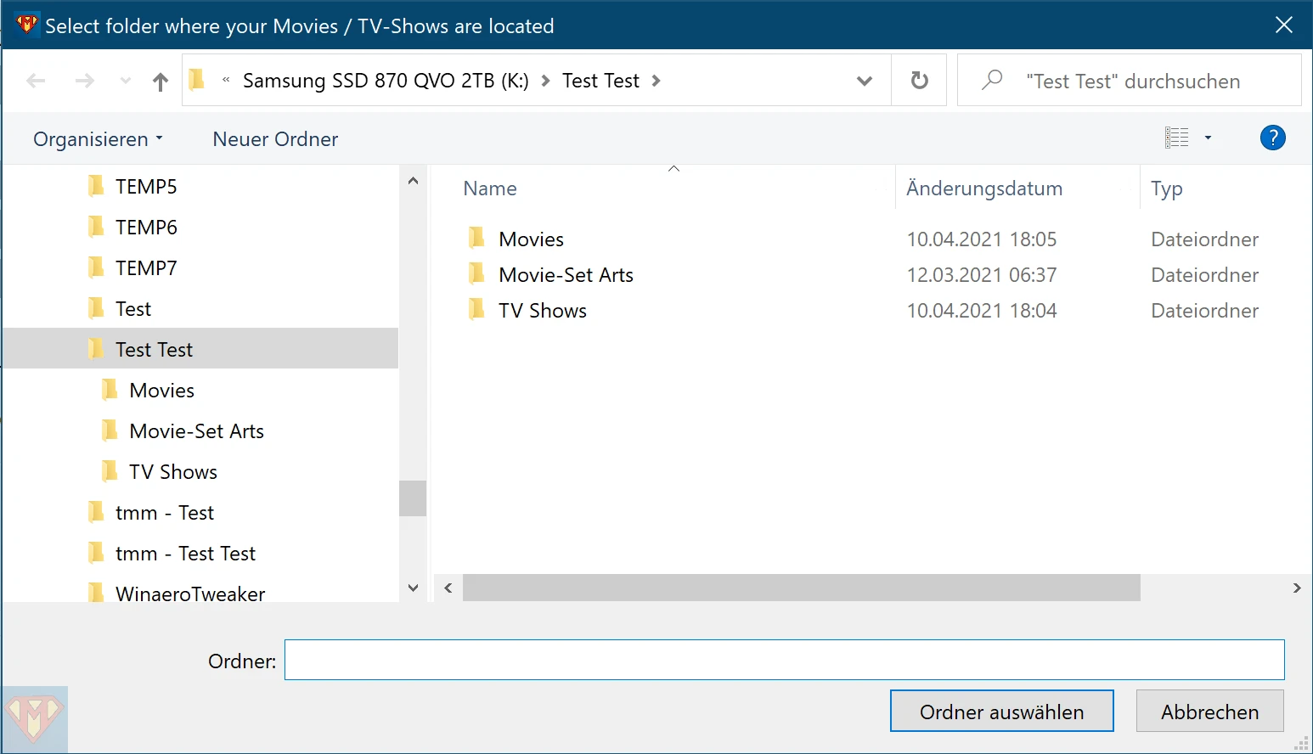Select Movie-Set Arts folder in file list

[x=566, y=275]
